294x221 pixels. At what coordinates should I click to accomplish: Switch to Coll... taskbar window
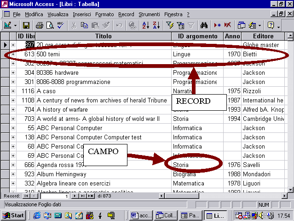166,215
